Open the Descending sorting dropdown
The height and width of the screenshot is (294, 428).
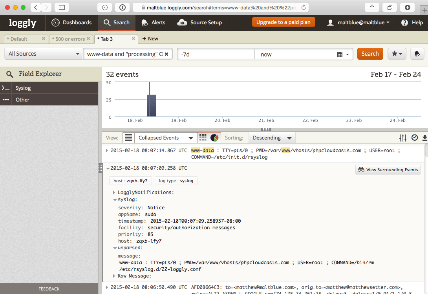[272, 138]
